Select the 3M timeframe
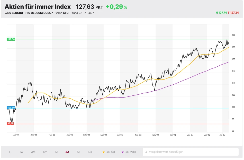Image resolution: width=244 pixels, height=160 pixels. (33, 152)
